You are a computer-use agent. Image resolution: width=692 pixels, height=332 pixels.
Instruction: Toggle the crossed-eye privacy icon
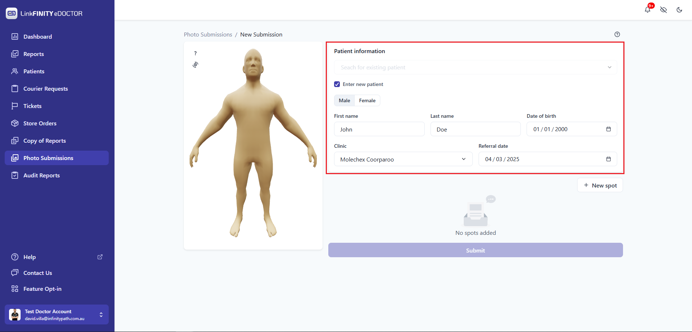coord(663,10)
